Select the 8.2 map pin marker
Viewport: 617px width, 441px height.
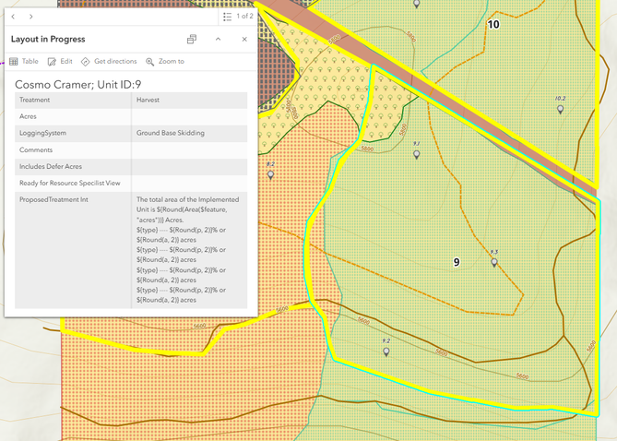pos(270,174)
